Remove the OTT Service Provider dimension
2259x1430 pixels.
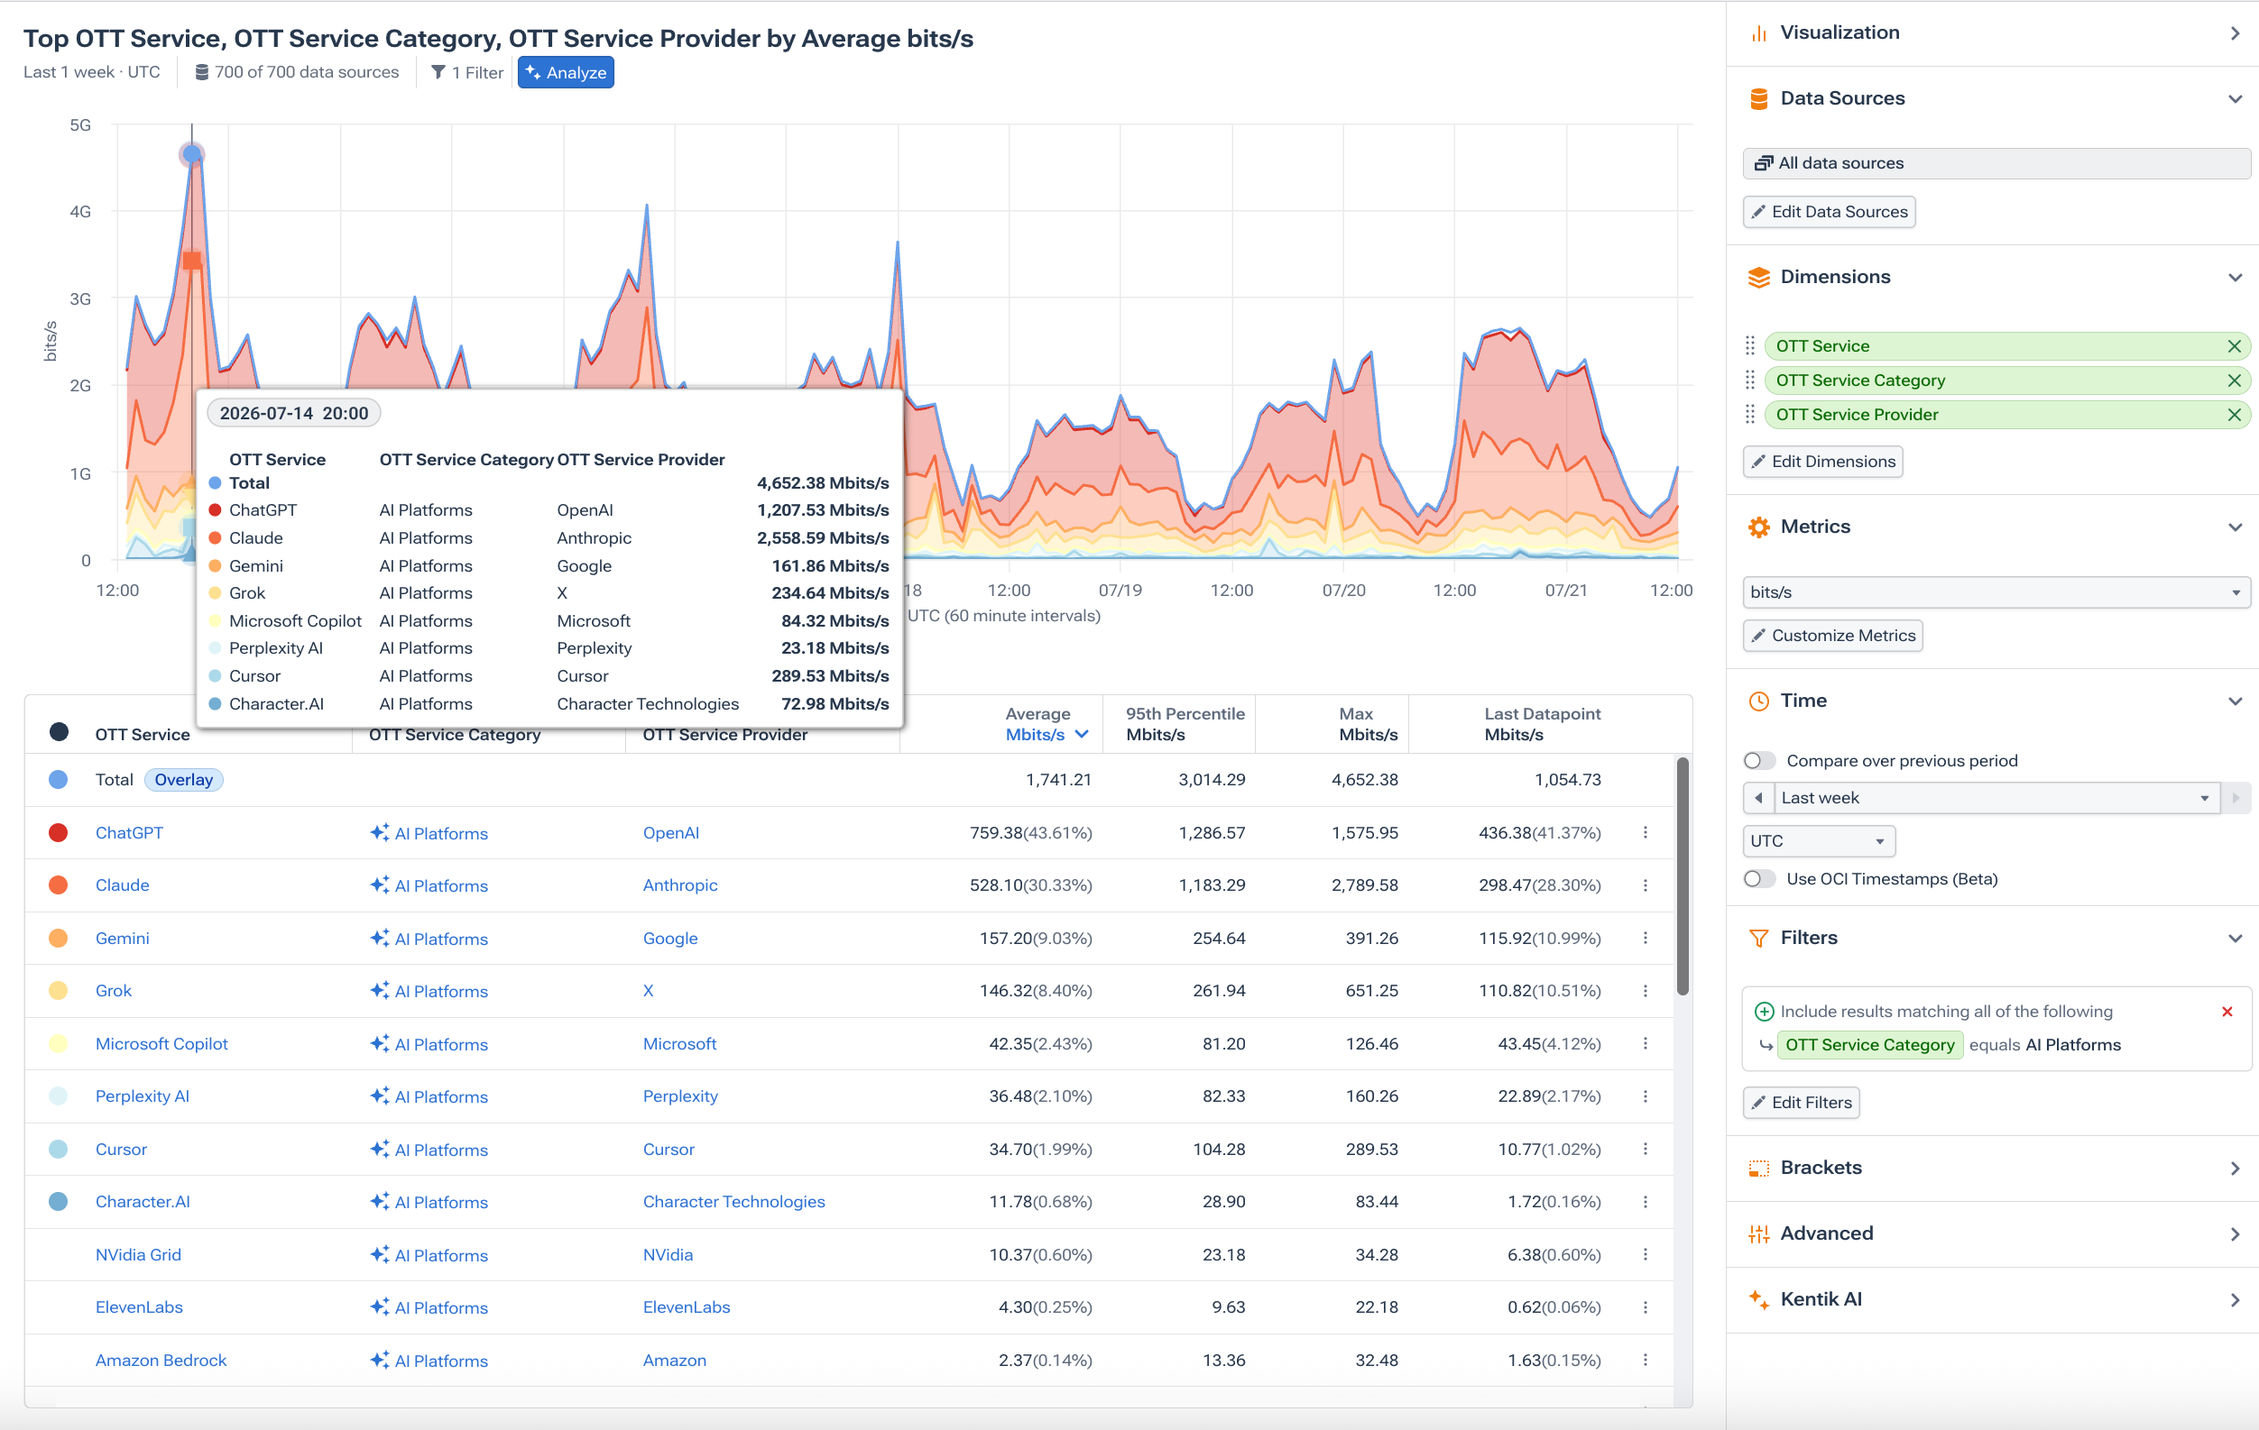2234,415
